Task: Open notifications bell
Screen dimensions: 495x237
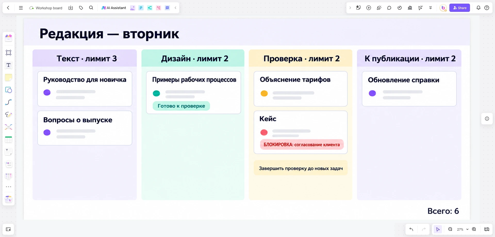Action: [478, 8]
